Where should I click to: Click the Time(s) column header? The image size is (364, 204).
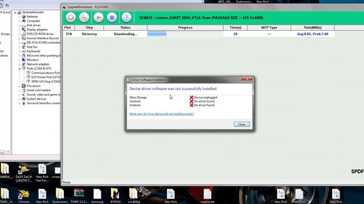[235, 28]
